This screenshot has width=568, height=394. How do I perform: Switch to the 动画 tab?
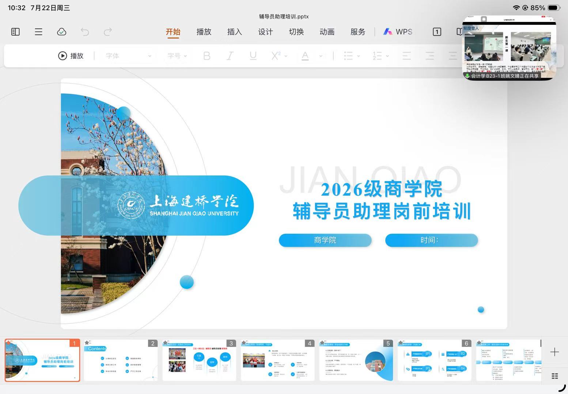coord(327,32)
